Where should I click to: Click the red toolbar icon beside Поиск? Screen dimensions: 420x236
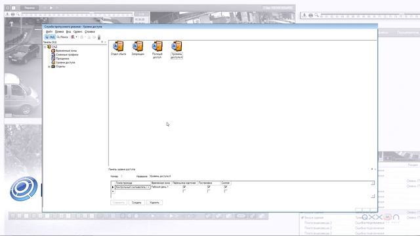(73, 37)
